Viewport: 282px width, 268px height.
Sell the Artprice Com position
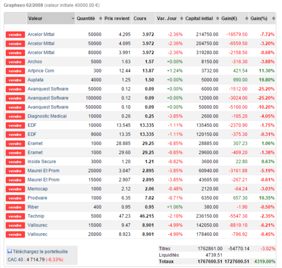point(16,71)
